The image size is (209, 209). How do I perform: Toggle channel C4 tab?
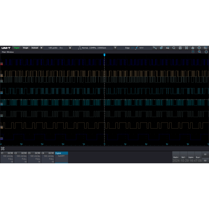[48, 157]
